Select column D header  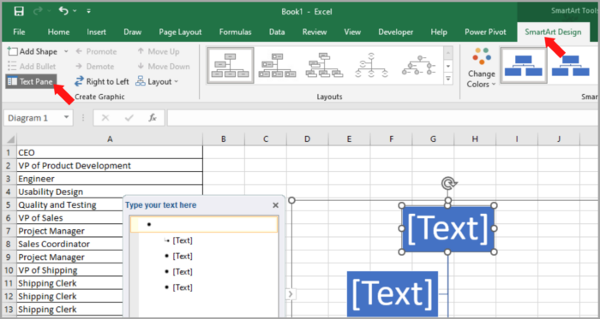tap(307, 139)
